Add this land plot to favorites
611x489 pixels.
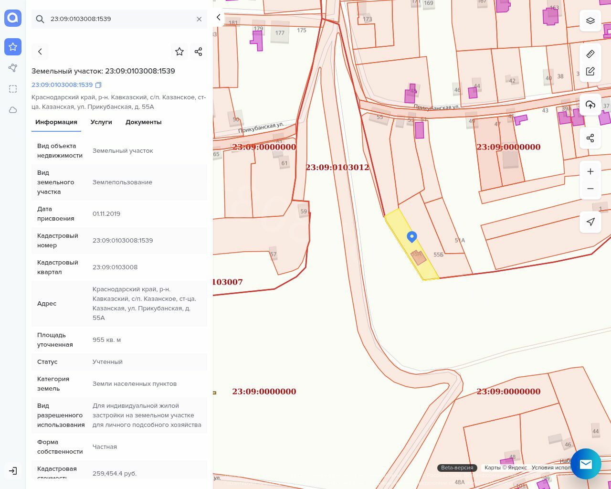tap(179, 52)
